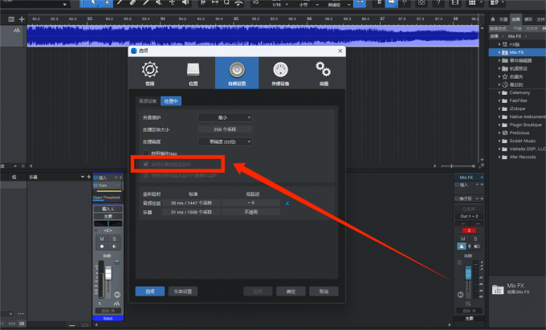Click the audio track waveform icon
Screen dimensions: 546x330
[16, 31]
